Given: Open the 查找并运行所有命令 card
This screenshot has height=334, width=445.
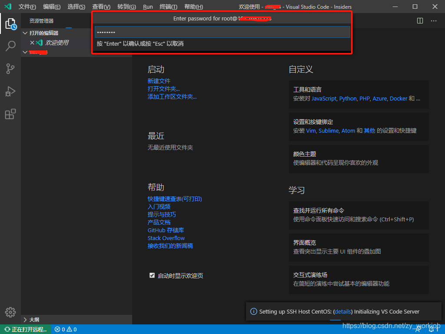Looking at the screenshot, I should [359, 215].
